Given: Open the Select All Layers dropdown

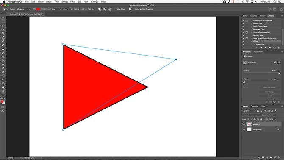Looking at the screenshot, I should point(23,9).
